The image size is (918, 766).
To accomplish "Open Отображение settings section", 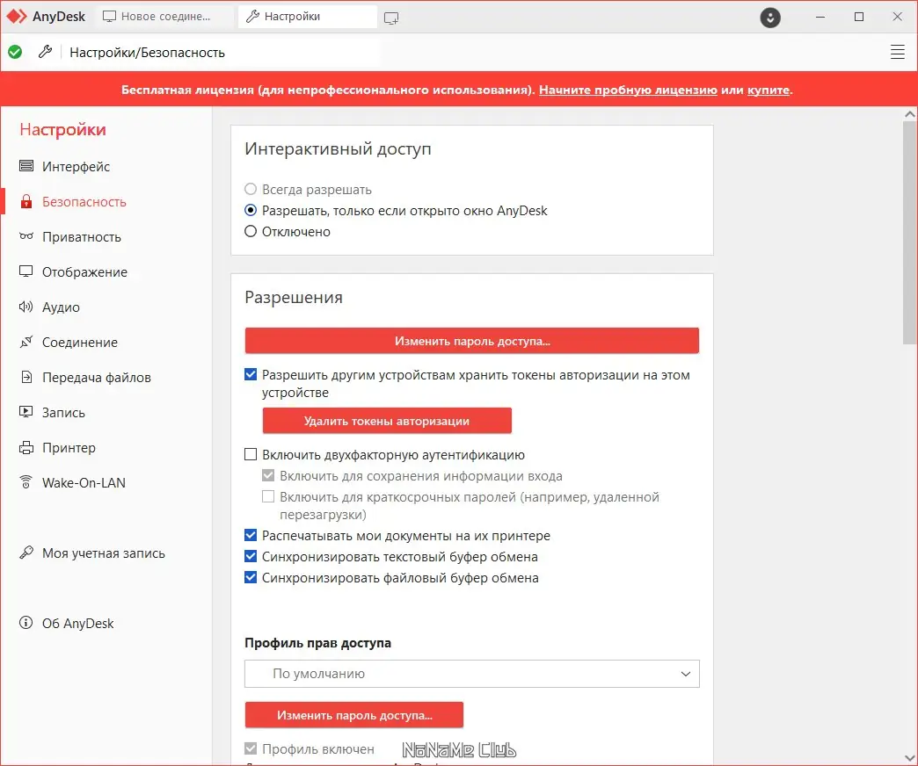I will tap(85, 272).
